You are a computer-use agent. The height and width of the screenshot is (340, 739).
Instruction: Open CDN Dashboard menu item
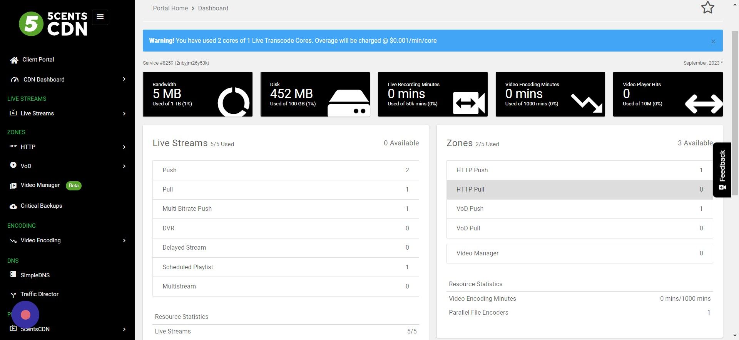[x=44, y=80]
